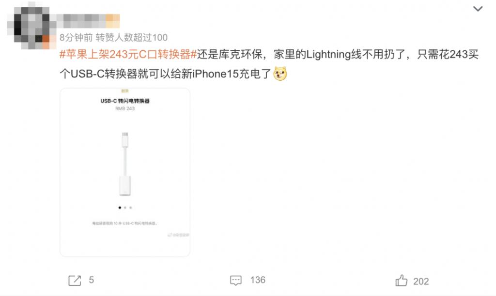This screenshot has height=296, width=496.
Task: Select the first carousel dot in image
Action: (x=120, y=207)
